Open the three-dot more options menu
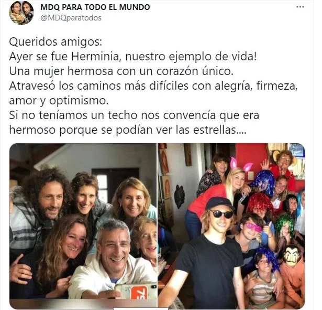Screen dimensions: 322x310 pos(300,7)
